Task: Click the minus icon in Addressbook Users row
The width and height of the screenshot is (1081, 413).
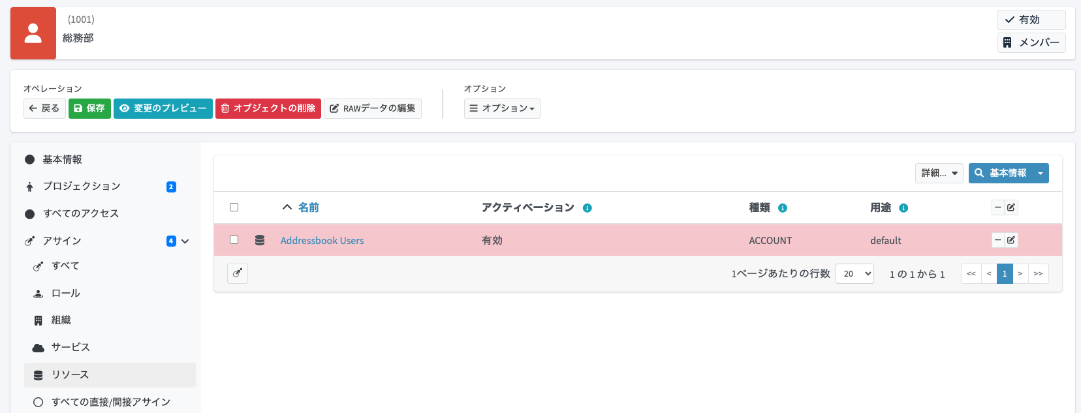Action: point(997,240)
